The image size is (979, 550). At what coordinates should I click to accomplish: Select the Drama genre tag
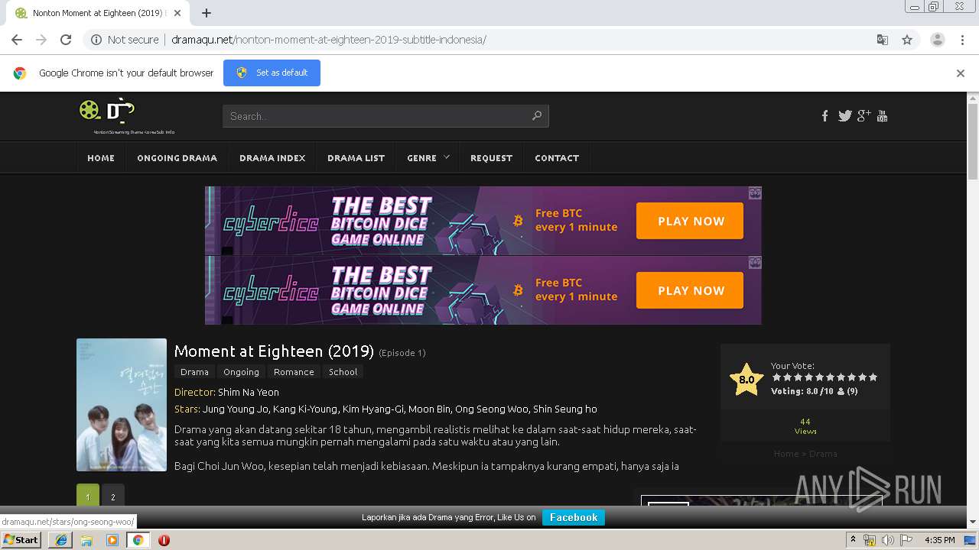point(194,372)
